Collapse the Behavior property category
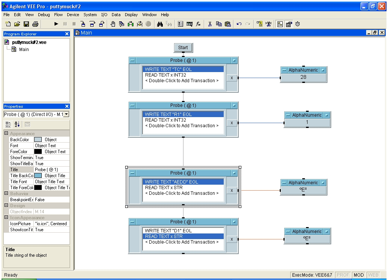Screen dimensions: 388x280 [x=6, y=194]
